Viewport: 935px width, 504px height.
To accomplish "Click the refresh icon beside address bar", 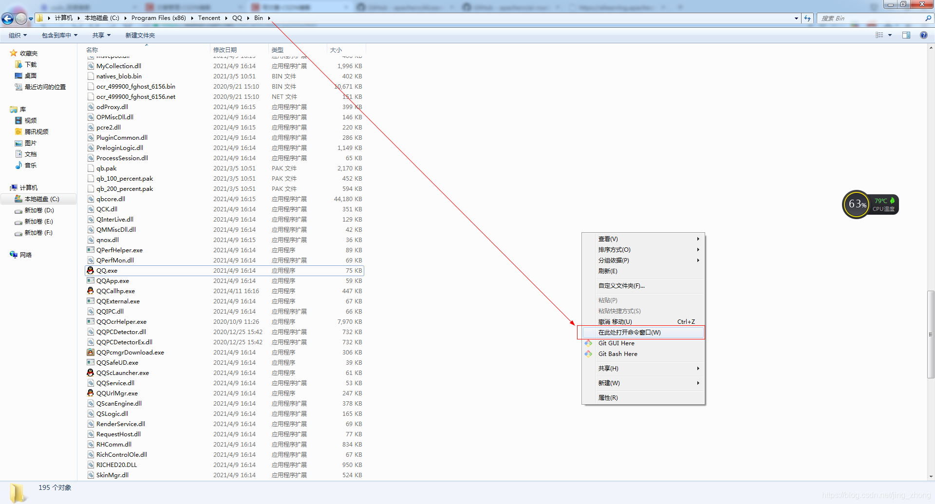I will (807, 18).
